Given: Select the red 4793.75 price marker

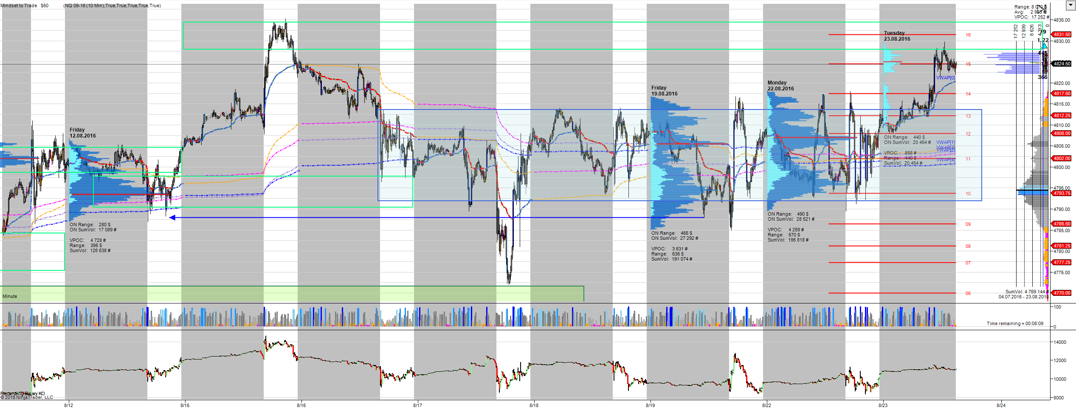Looking at the screenshot, I should (x=1061, y=193).
